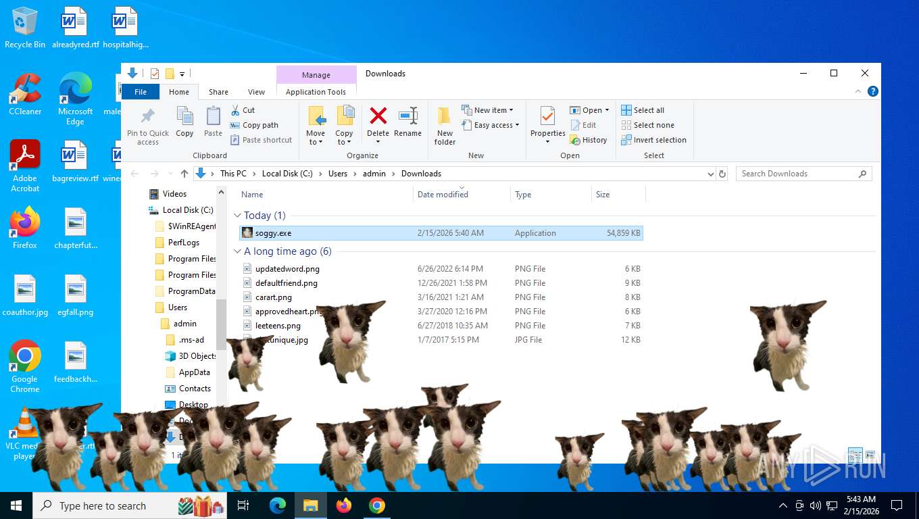The width and height of the screenshot is (919, 519).
Task: Open address bar history dropdown
Action: pyautogui.click(x=710, y=174)
